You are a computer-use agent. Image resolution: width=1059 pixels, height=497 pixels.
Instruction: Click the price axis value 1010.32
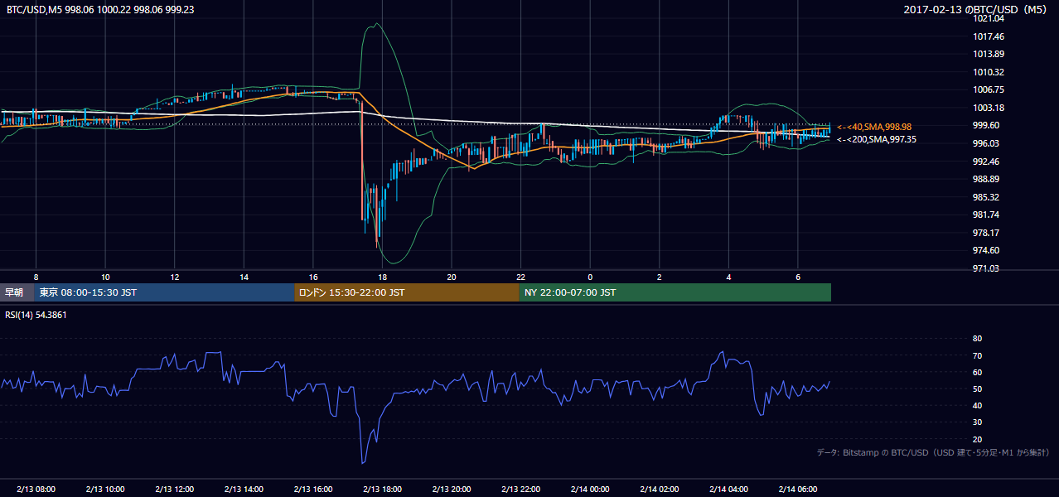(x=989, y=72)
